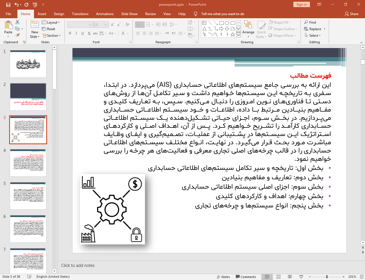Click the Format Painter brush icon

point(17,35)
